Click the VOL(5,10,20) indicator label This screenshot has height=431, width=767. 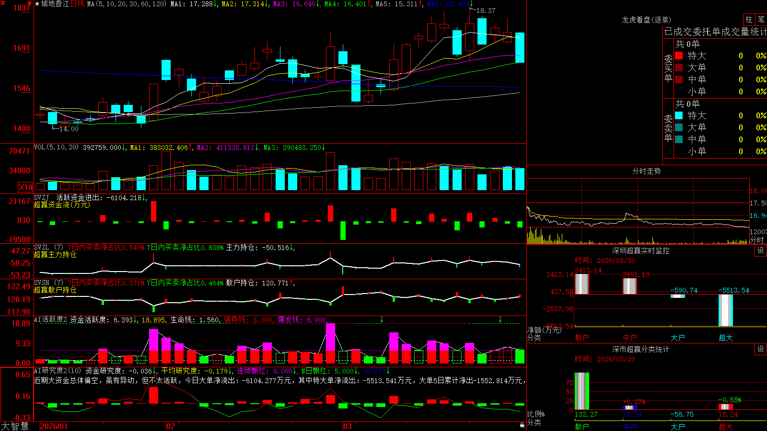click(56, 147)
